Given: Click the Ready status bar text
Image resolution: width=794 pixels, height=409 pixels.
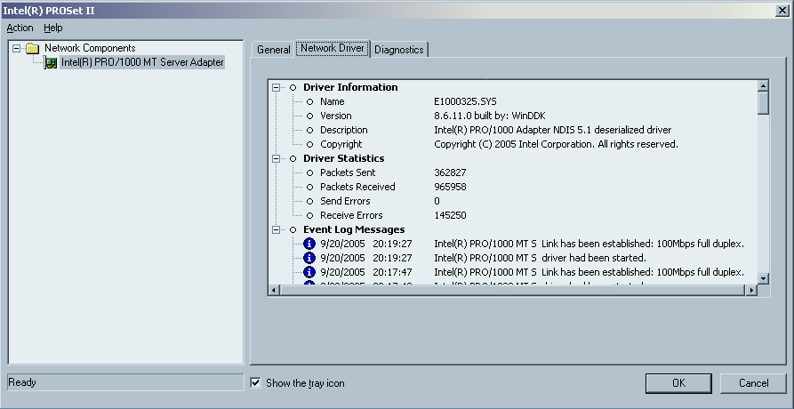Looking at the screenshot, I should click(21, 382).
